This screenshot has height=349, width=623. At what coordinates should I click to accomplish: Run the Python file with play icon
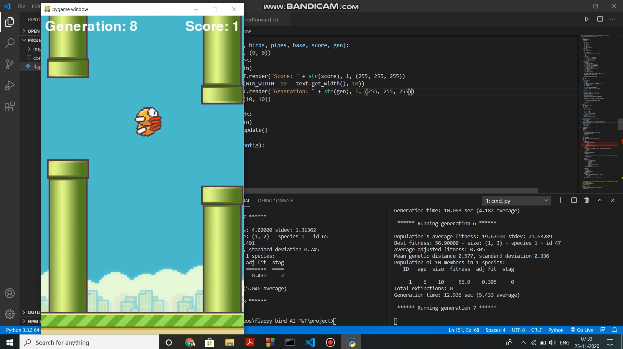[x=587, y=19]
